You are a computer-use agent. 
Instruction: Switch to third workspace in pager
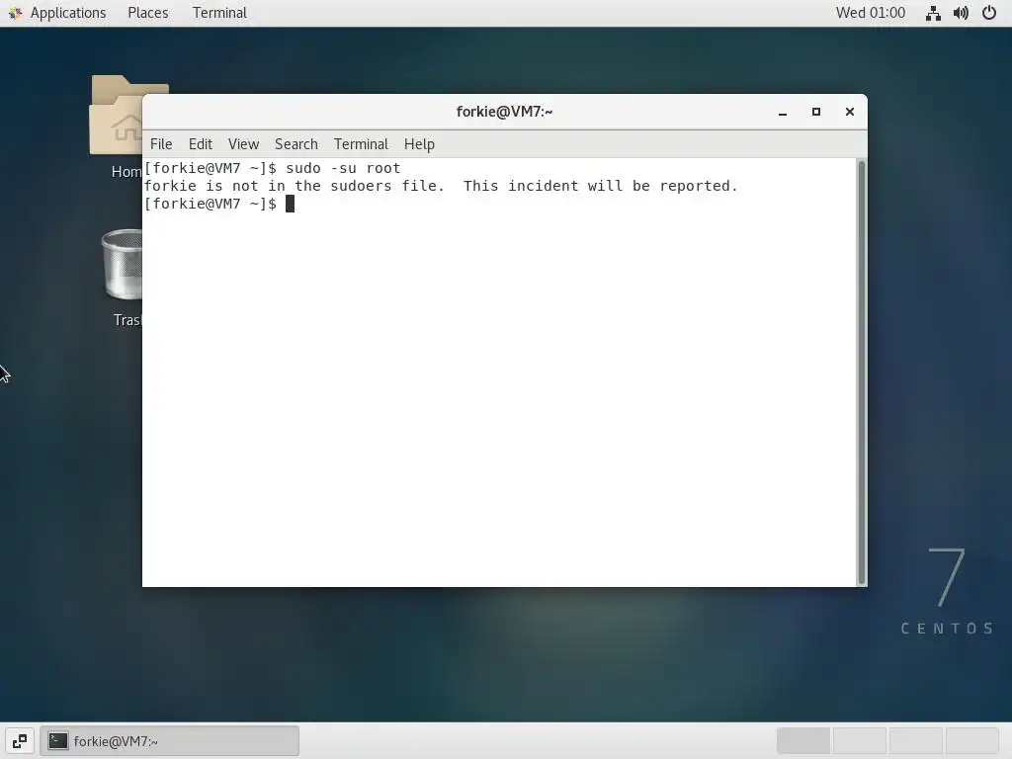[916, 741]
